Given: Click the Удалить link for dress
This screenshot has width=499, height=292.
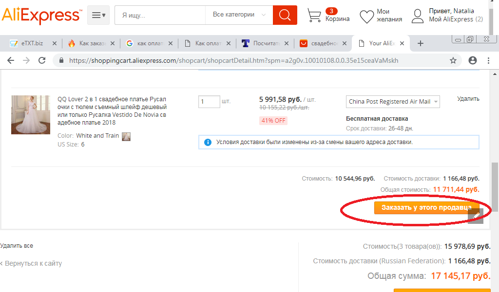Looking at the screenshot, I should coord(468,99).
